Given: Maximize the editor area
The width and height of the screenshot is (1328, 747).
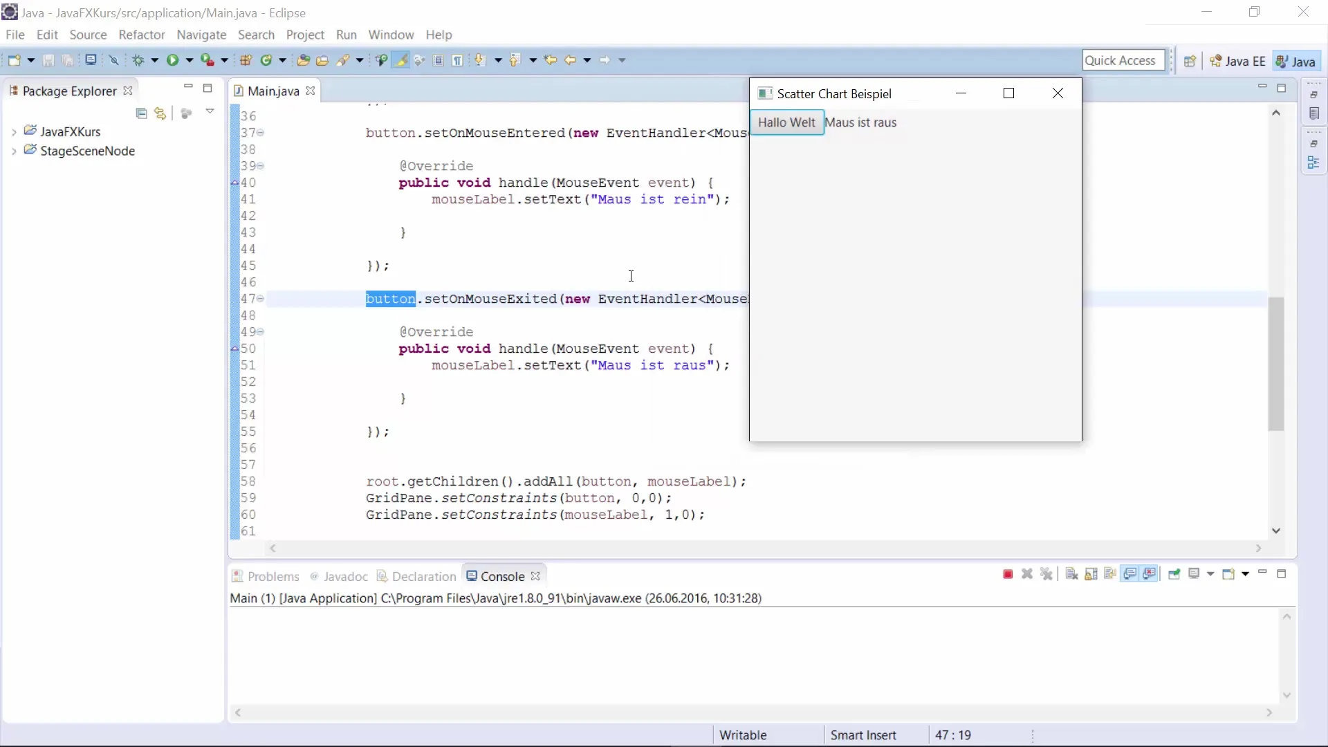Looking at the screenshot, I should [x=1282, y=88].
